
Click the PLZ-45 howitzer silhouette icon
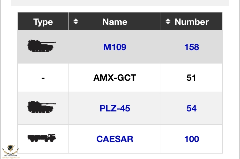(x=41, y=107)
